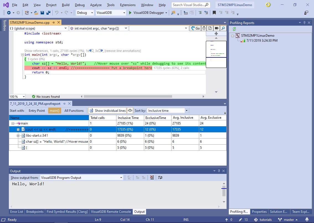This screenshot has height=223, width=314.
Task: Click the Live Share feedback icon
Action: 306,13
